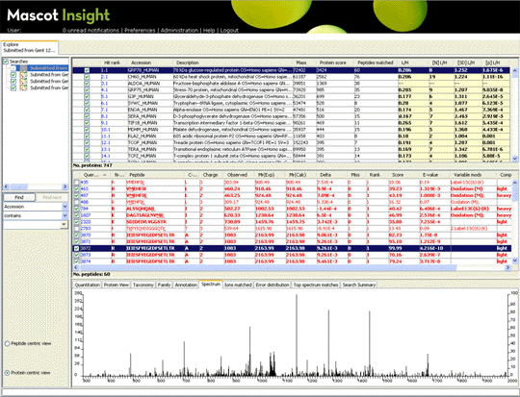Click the Find next button
The image size is (520, 397).
(x=52, y=197)
